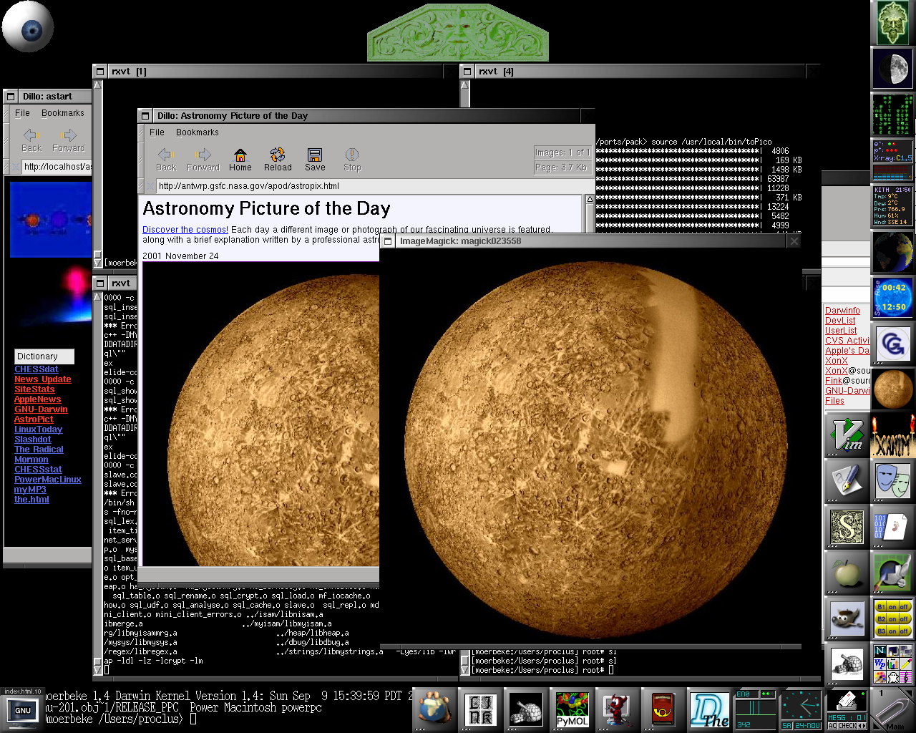Image resolution: width=916 pixels, height=733 pixels.
Task: Click the rotating Earth globe dock applet
Action: (892, 252)
